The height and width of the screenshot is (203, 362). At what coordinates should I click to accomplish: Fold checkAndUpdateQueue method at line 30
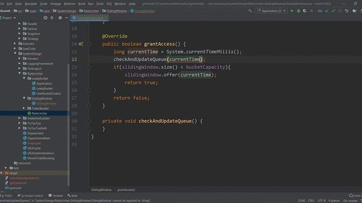[x=89, y=121]
